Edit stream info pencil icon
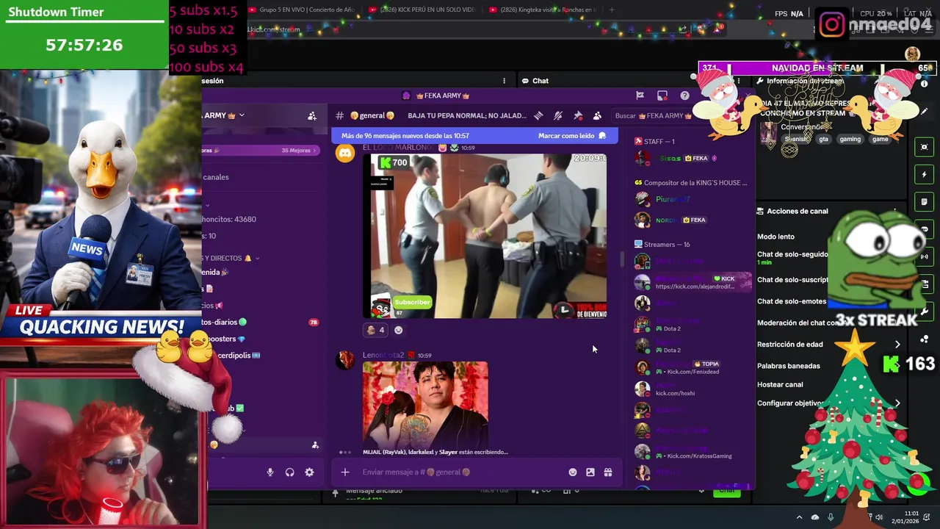This screenshot has height=529, width=940. (x=925, y=112)
